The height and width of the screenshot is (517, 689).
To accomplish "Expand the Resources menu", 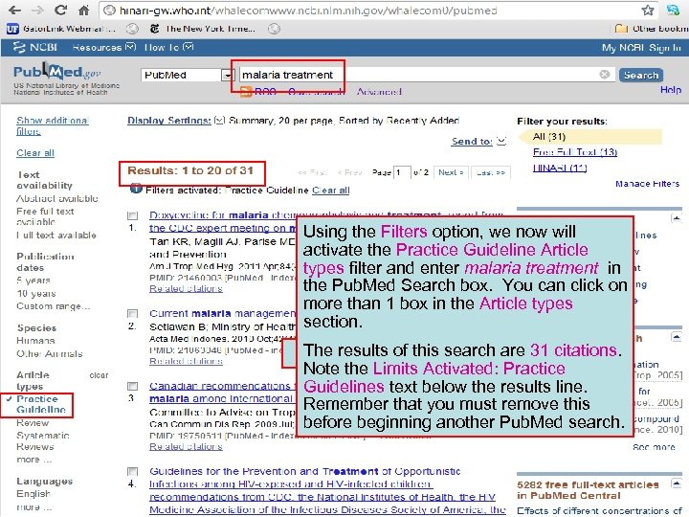I will click(x=104, y=47).
